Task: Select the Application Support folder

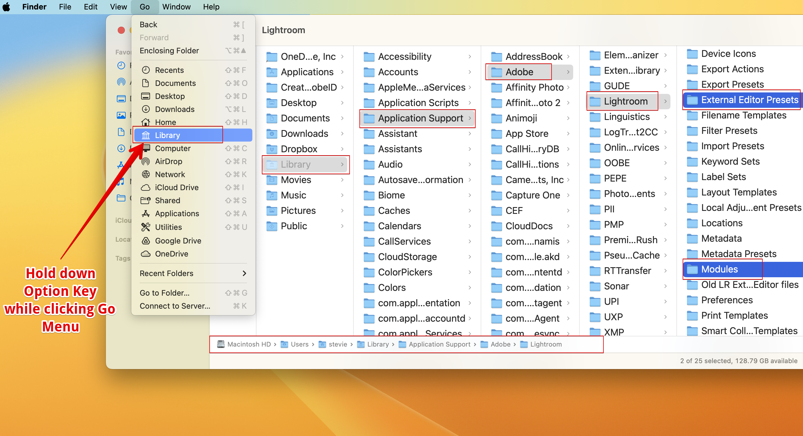Action: pos(417,118)
